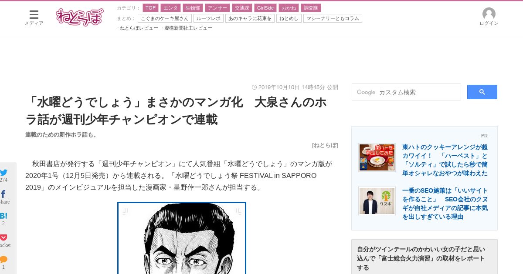Open the TOP category
This screenshot has height=274, width=523.
coord(150,8)
